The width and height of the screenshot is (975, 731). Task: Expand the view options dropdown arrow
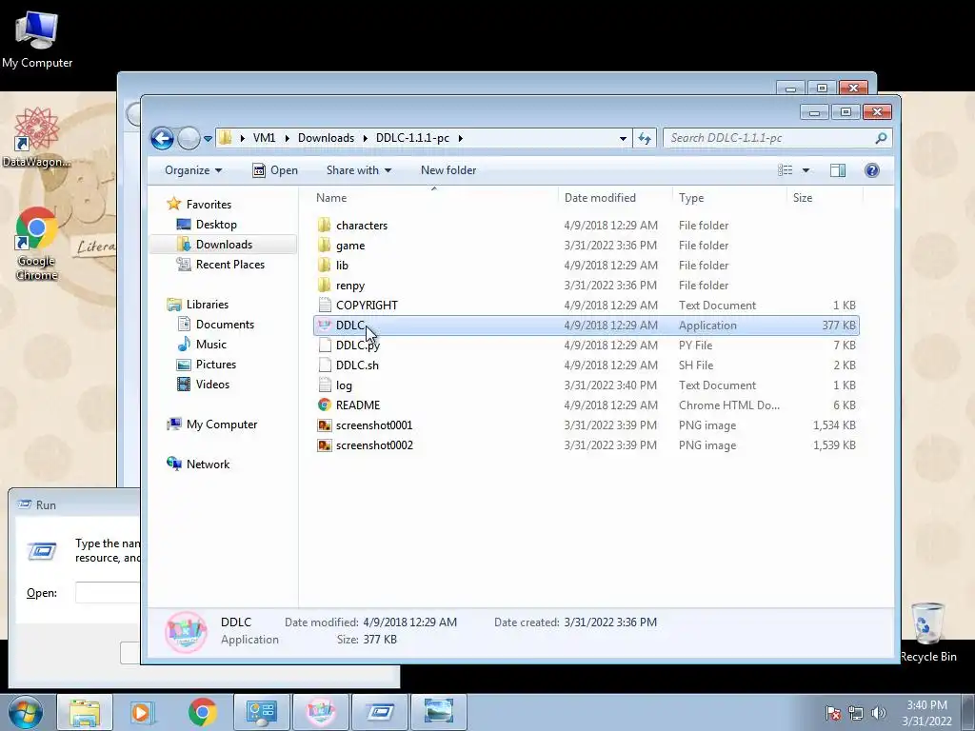coord(806,170)
